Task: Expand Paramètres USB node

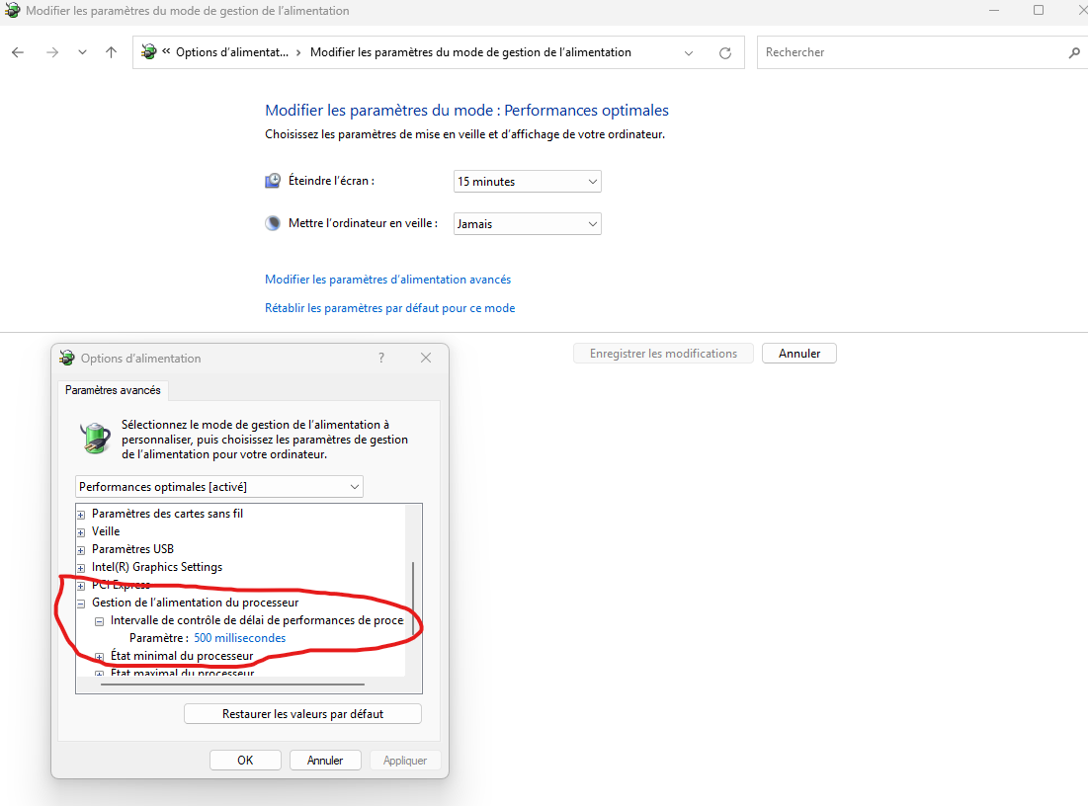Action: point(81,550)
